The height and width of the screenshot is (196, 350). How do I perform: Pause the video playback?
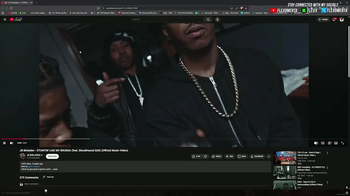point(4,143)
